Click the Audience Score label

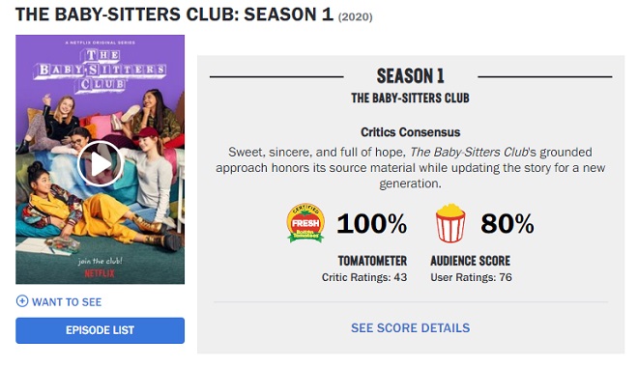[x=471, y=261]
